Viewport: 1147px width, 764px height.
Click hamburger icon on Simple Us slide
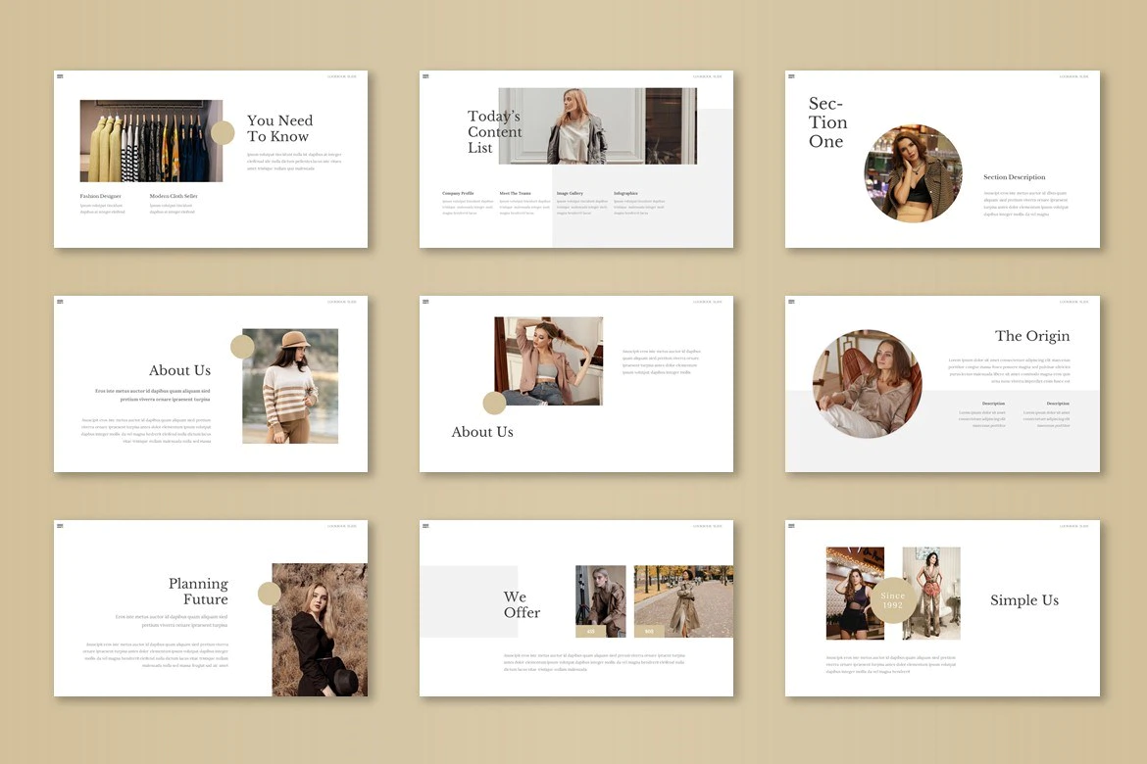point(791,526)
